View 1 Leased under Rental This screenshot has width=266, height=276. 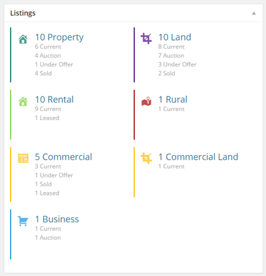[47, 118]
